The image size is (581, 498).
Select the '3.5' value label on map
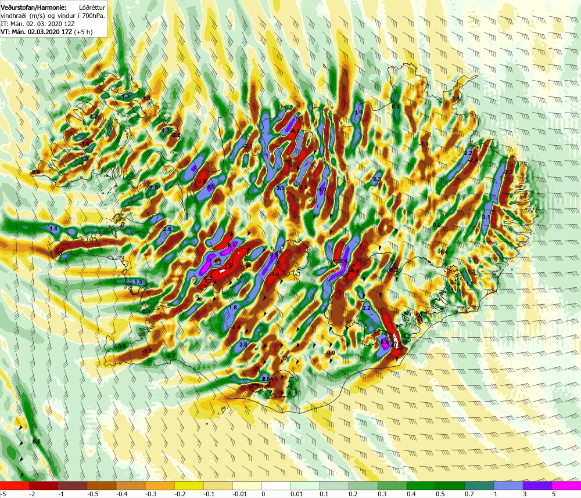pyautogui.click(x=281, y=187)
